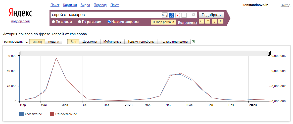Screen dimensions: 293x124
Task: Open the green help question mark icon
Action: [193, 42]
